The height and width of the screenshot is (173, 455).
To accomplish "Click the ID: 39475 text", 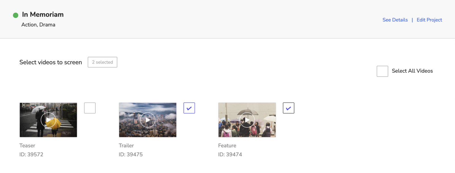I will [x=131, y=155].
